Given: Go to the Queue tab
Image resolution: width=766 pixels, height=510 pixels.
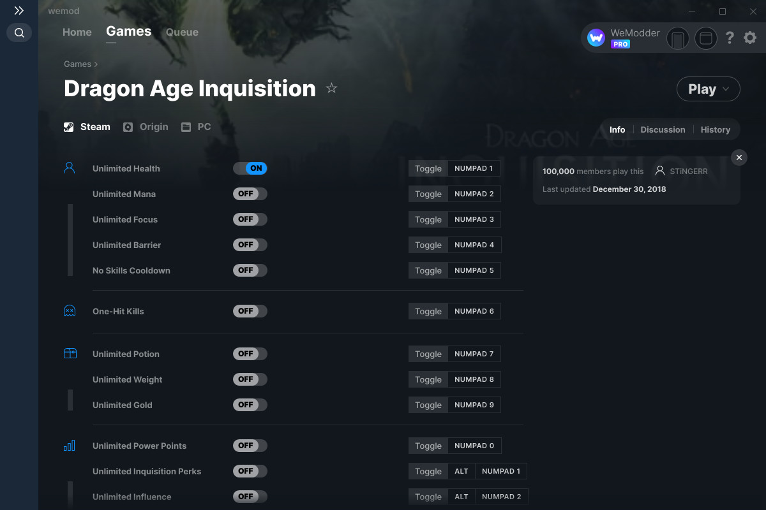Looking at the screenshot, I should [x=182, y=32].
